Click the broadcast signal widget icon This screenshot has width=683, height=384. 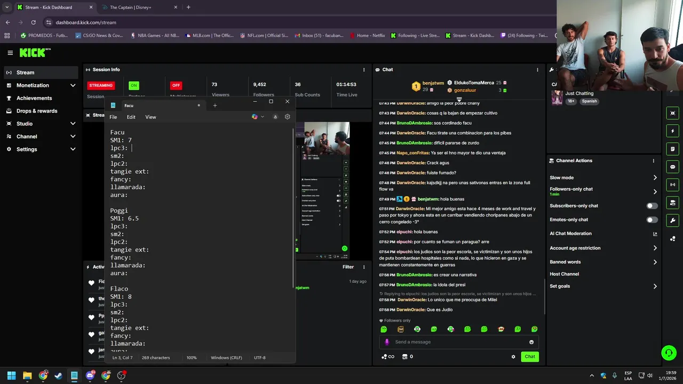click(672, 185)
